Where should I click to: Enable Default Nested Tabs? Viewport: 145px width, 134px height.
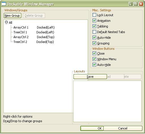click(x=94, y=32)
